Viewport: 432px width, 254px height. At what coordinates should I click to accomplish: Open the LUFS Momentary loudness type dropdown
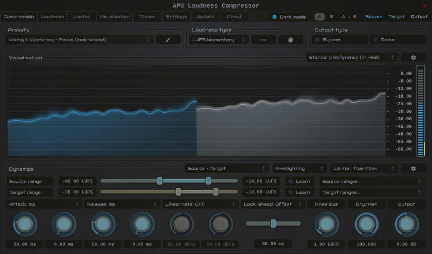(x=219, y=40)
